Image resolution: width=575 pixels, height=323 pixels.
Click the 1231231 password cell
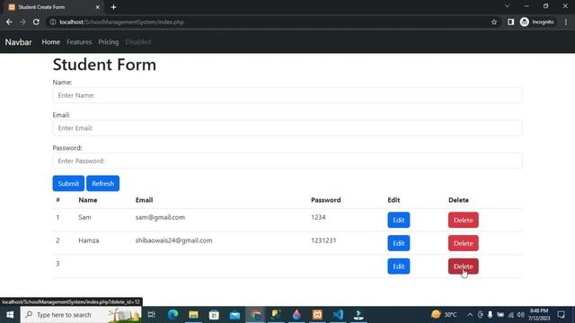[x=323, y=240]
